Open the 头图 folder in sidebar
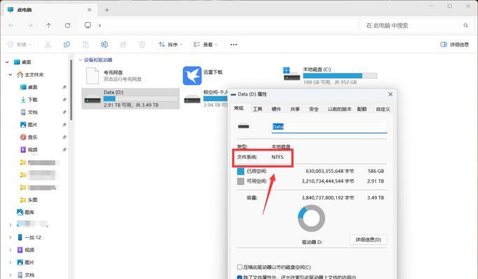 point(29,200)
